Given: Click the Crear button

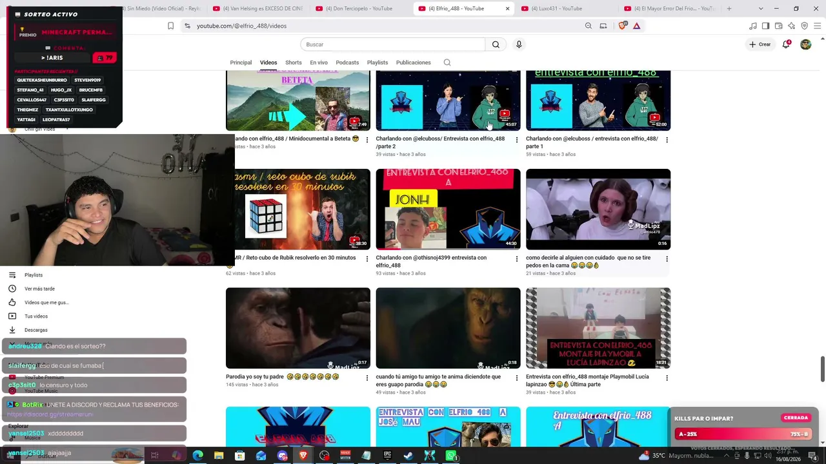Looking at the screenshot, I should point(760,44).
